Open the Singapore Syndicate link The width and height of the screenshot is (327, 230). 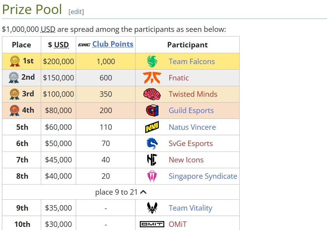pos(203,176)
